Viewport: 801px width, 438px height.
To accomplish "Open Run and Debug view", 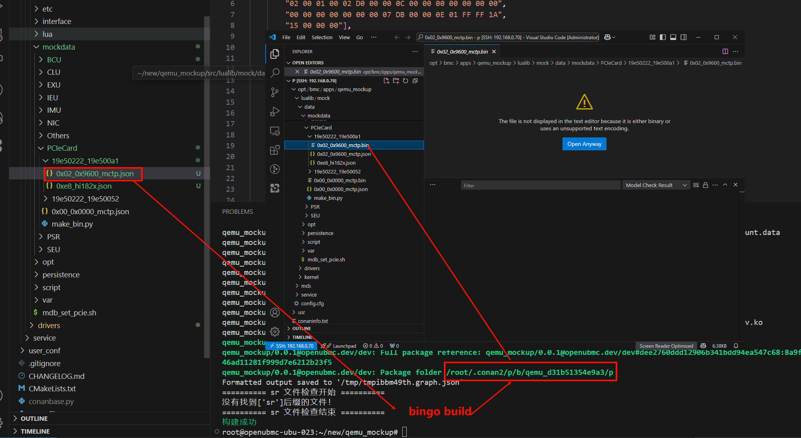I will tap(275, 111).
